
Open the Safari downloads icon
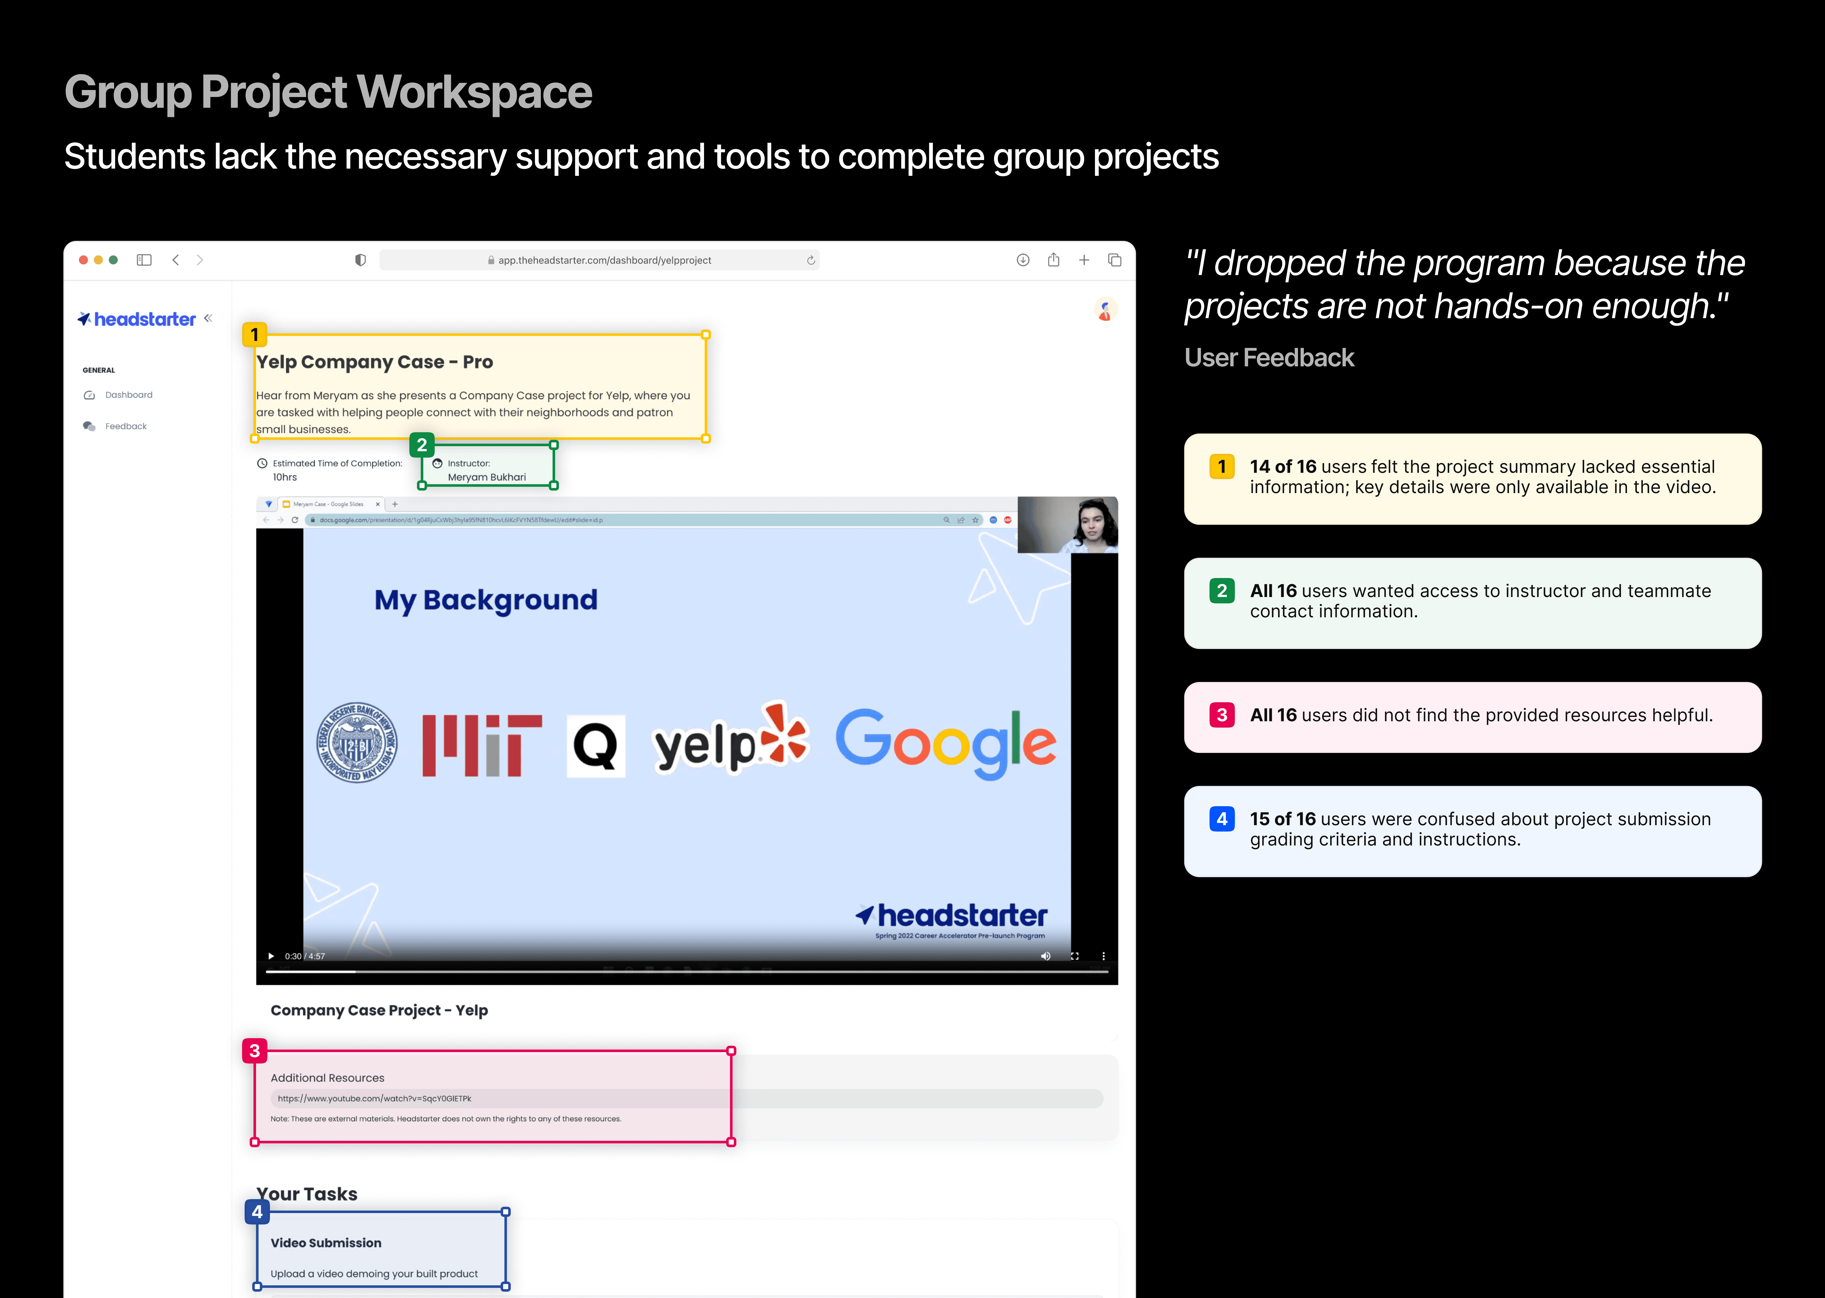click(1023, 260)
